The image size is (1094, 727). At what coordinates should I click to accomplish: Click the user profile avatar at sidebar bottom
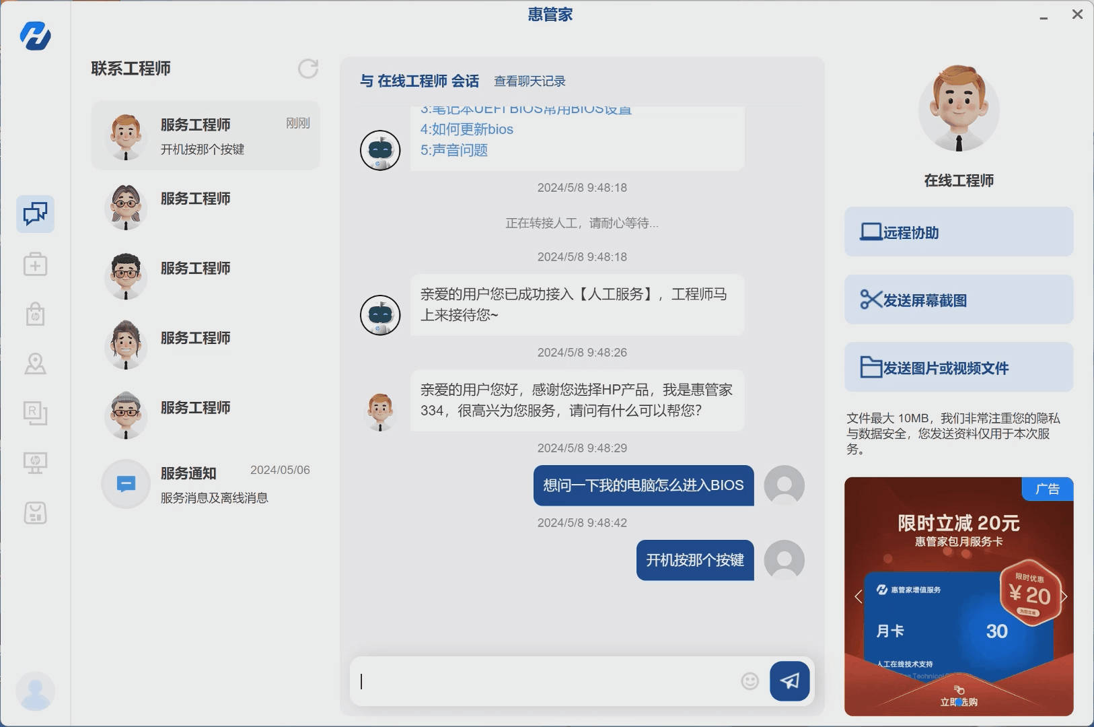click(35, 691)
